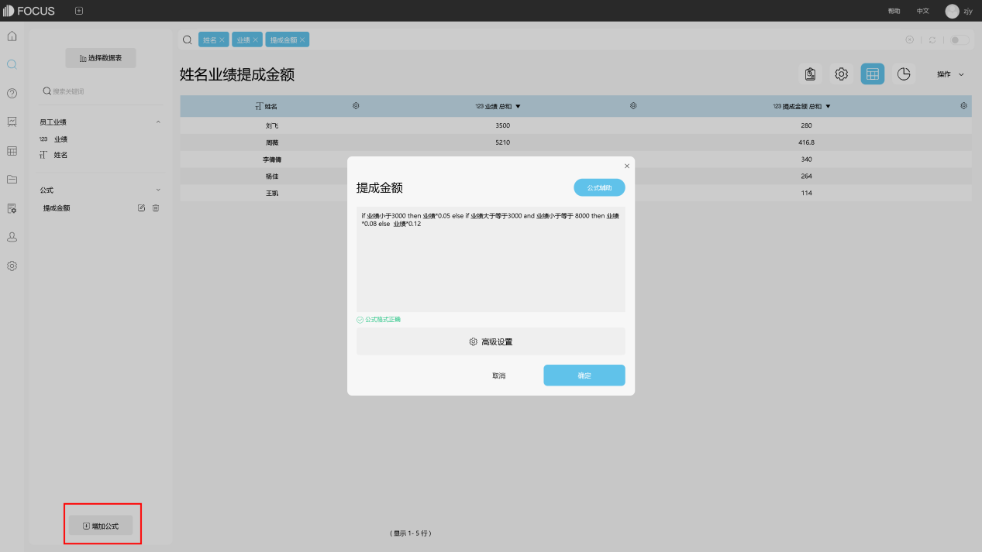The width and height of the screenshot is (982, 552).
Task: Click the delete icon beside 提成金额 formula
Action: [x=156, y=207]
